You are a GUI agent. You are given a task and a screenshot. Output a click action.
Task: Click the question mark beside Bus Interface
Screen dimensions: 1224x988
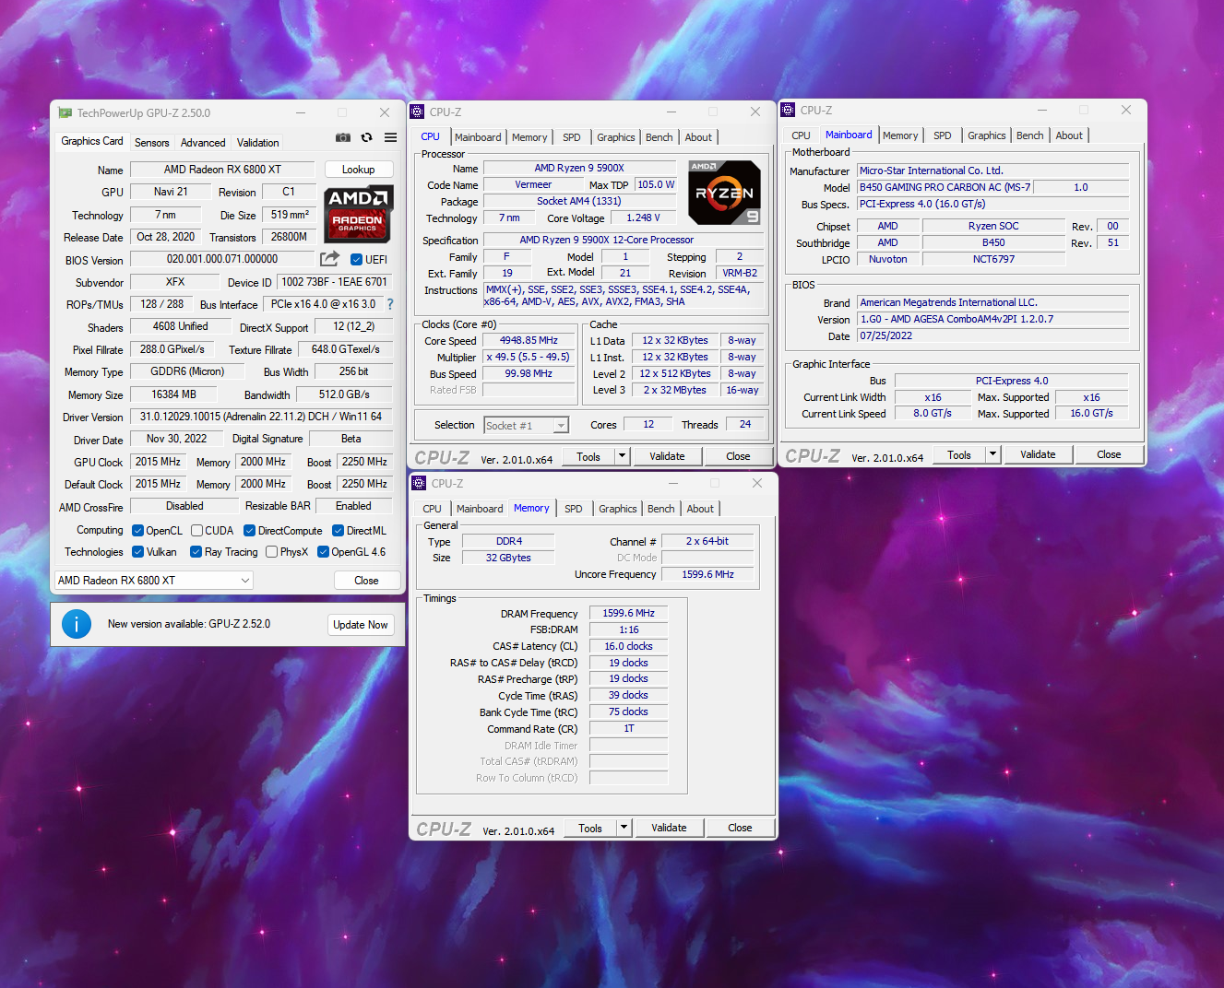[390, 304]
